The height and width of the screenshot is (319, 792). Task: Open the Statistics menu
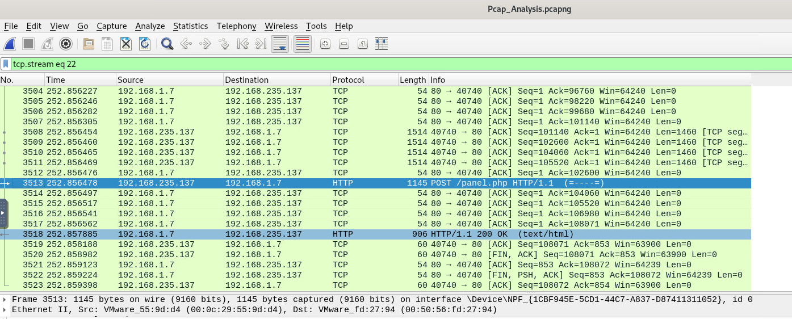190,26
